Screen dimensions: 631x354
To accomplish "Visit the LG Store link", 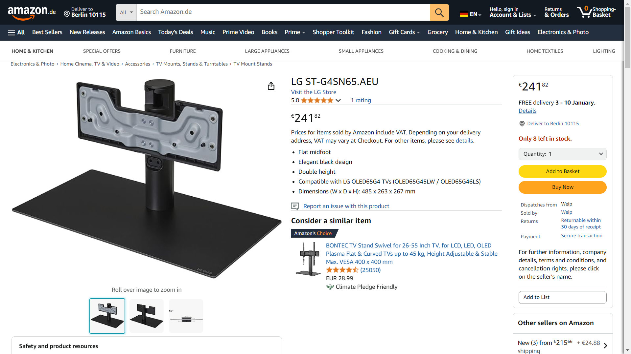I will tap(314, 92).
